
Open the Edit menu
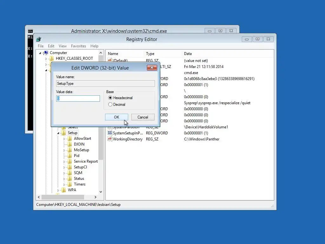[x=51, y=46]
